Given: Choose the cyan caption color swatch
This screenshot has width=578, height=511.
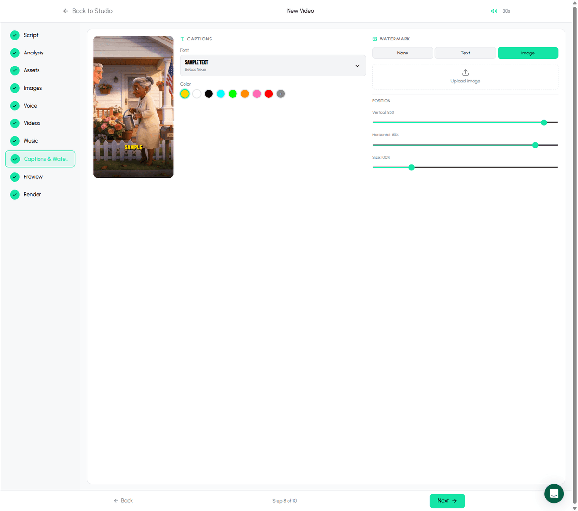Looking at the screenshot, I should pos(221,94).
